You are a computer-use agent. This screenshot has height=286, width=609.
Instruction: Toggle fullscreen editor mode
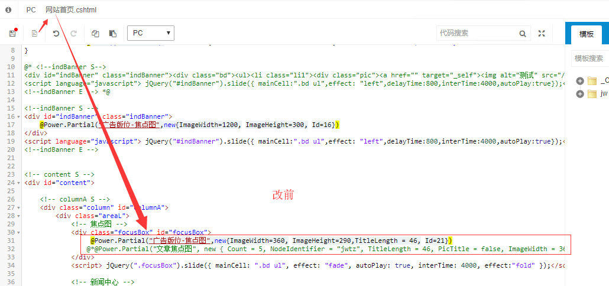pos(541,34)
